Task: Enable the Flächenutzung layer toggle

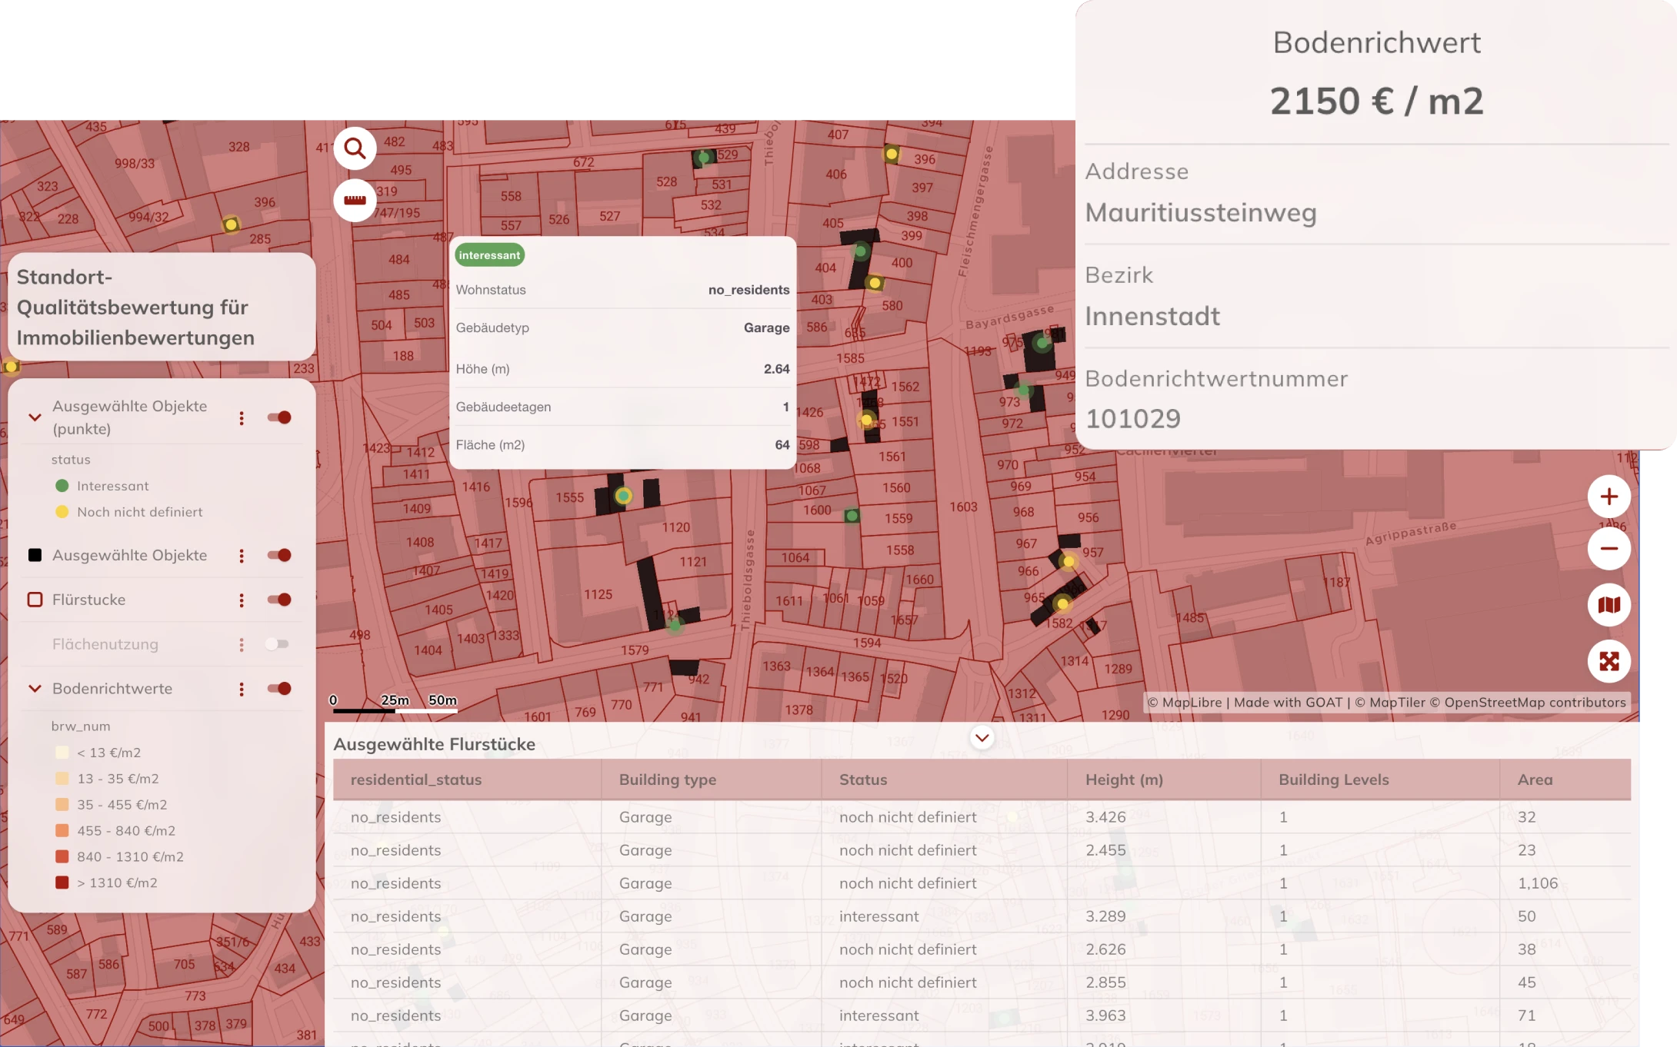Action: tap(277, 644)
